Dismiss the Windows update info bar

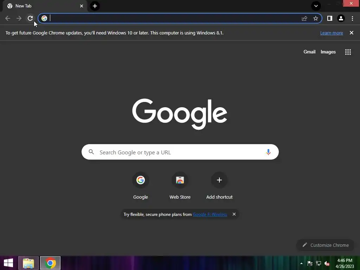[352, 33]
